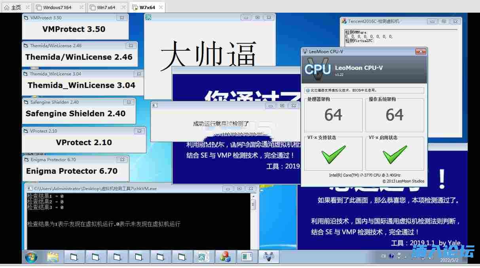The height and width of the screenshot is (268, 480).
Task: Click the info icon above 处理器架构 panel
Action: click(x=307, y=90)
